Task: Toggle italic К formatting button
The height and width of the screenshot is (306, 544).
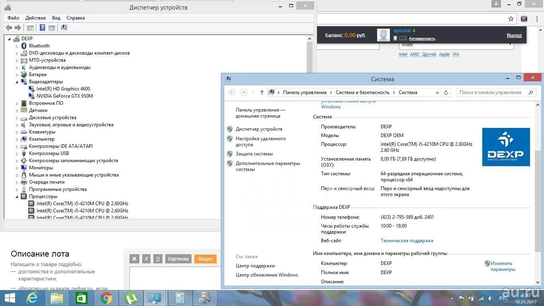Action: 146,259
